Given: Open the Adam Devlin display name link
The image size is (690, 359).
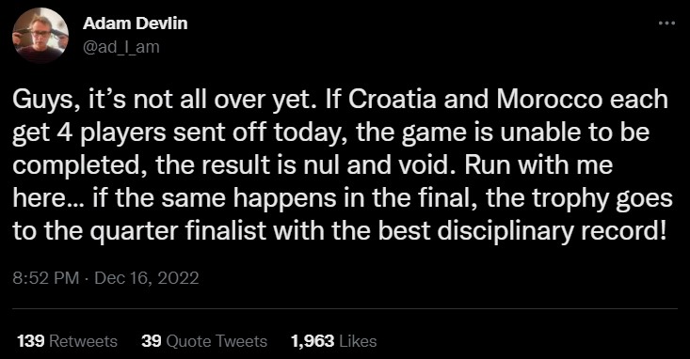Looking at the screenshot, I should [x=136, y=23].
